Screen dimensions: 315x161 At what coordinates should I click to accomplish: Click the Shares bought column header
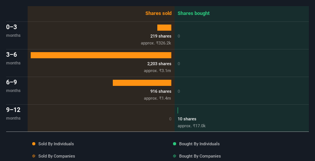(194, 13)
